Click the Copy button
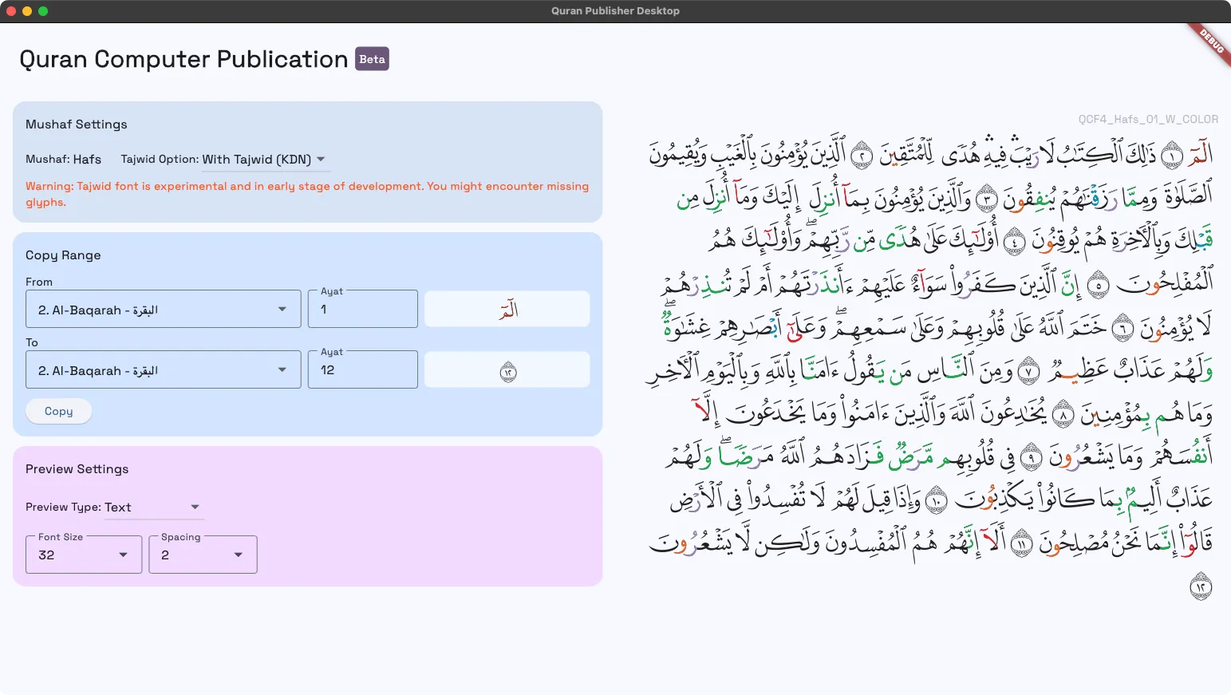 point(59,411)
